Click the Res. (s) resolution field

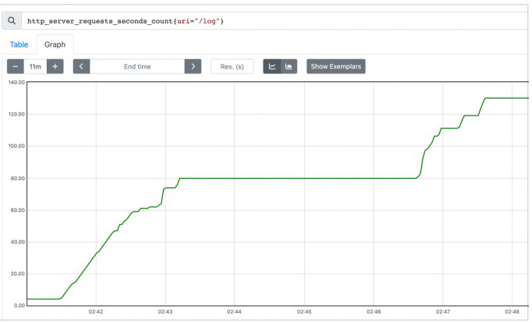click(232, 66)
